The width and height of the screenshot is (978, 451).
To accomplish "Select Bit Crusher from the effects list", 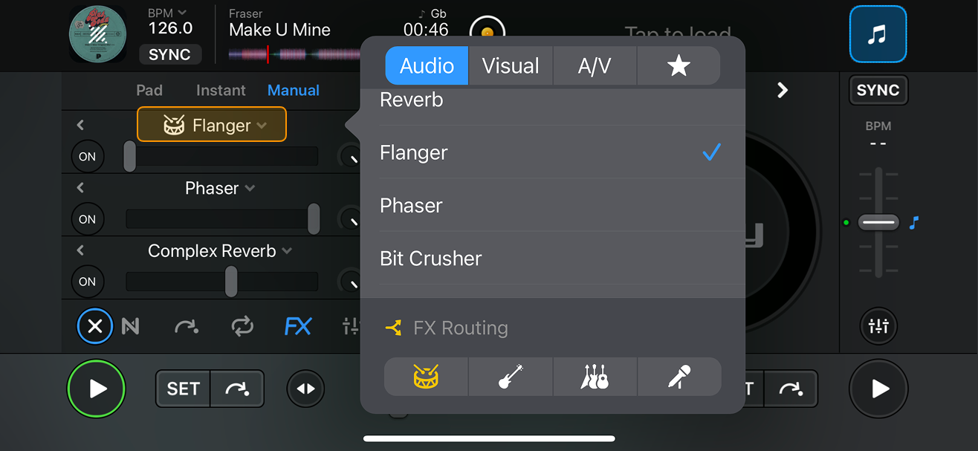I will click(x=430, y=258).
